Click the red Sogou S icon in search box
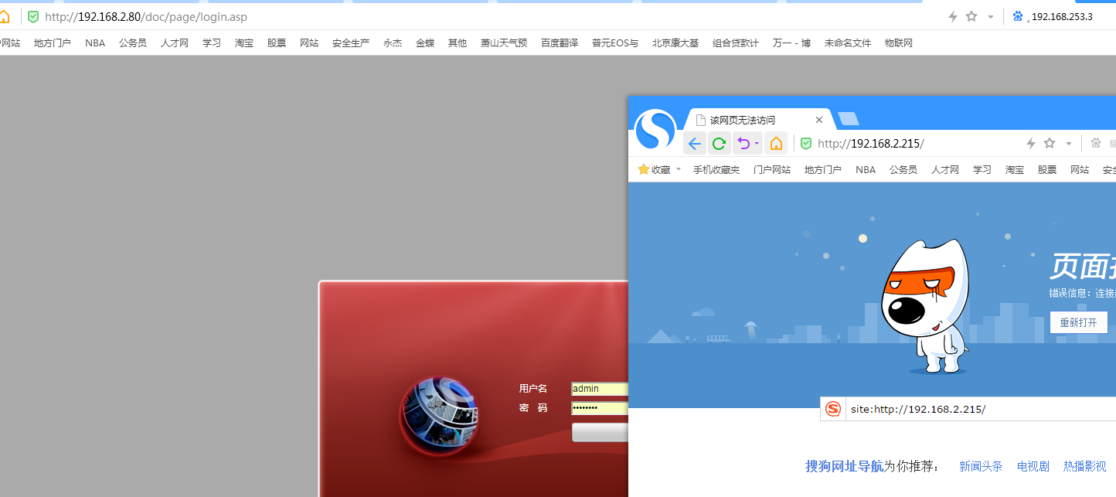 (832, 409)
